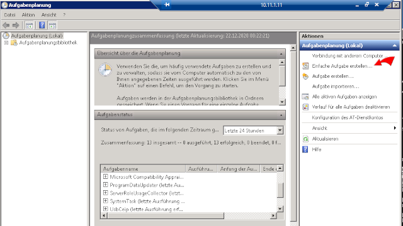Screen dimensions: 403x226
Task: Click Alle aktiven Aufgaben anzeigen action
Action: coord(344,97)
